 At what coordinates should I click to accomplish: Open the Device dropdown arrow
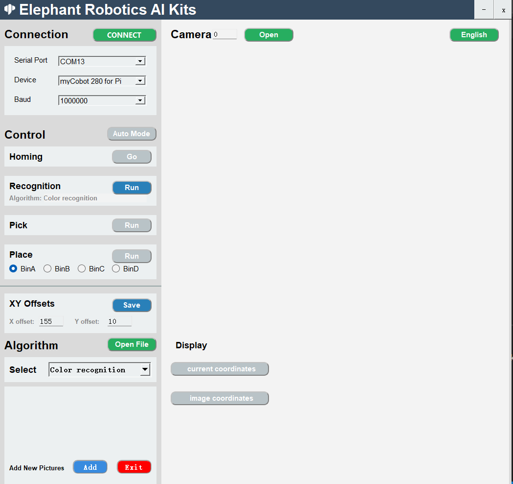pyautogui.click(x=140, y=81)
